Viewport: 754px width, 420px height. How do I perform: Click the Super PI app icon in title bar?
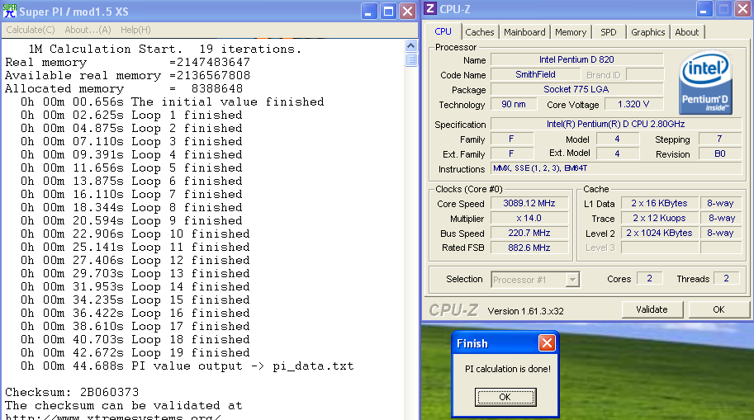tap(10, 11)
